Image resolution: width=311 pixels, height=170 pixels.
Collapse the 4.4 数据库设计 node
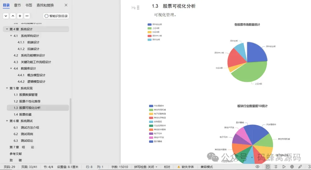click(x=11, y=68)
